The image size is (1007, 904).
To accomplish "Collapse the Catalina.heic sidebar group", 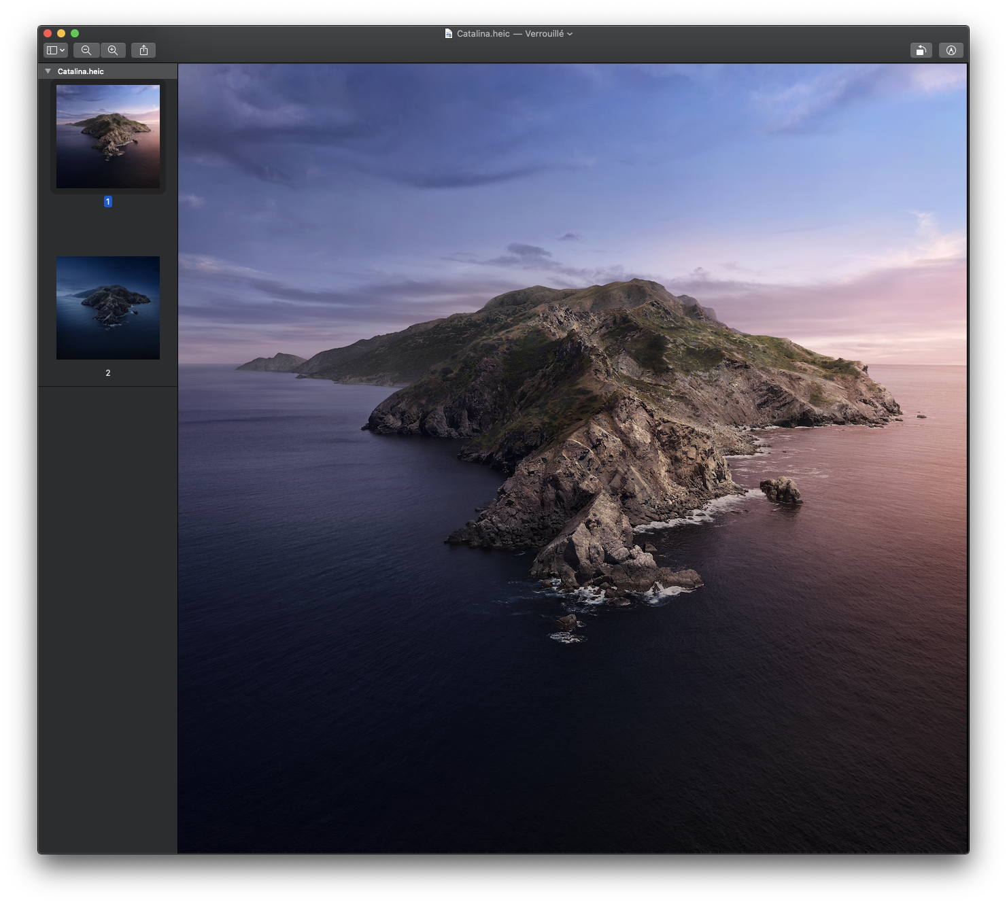I will pyautogui.click(x=48, y=71).
